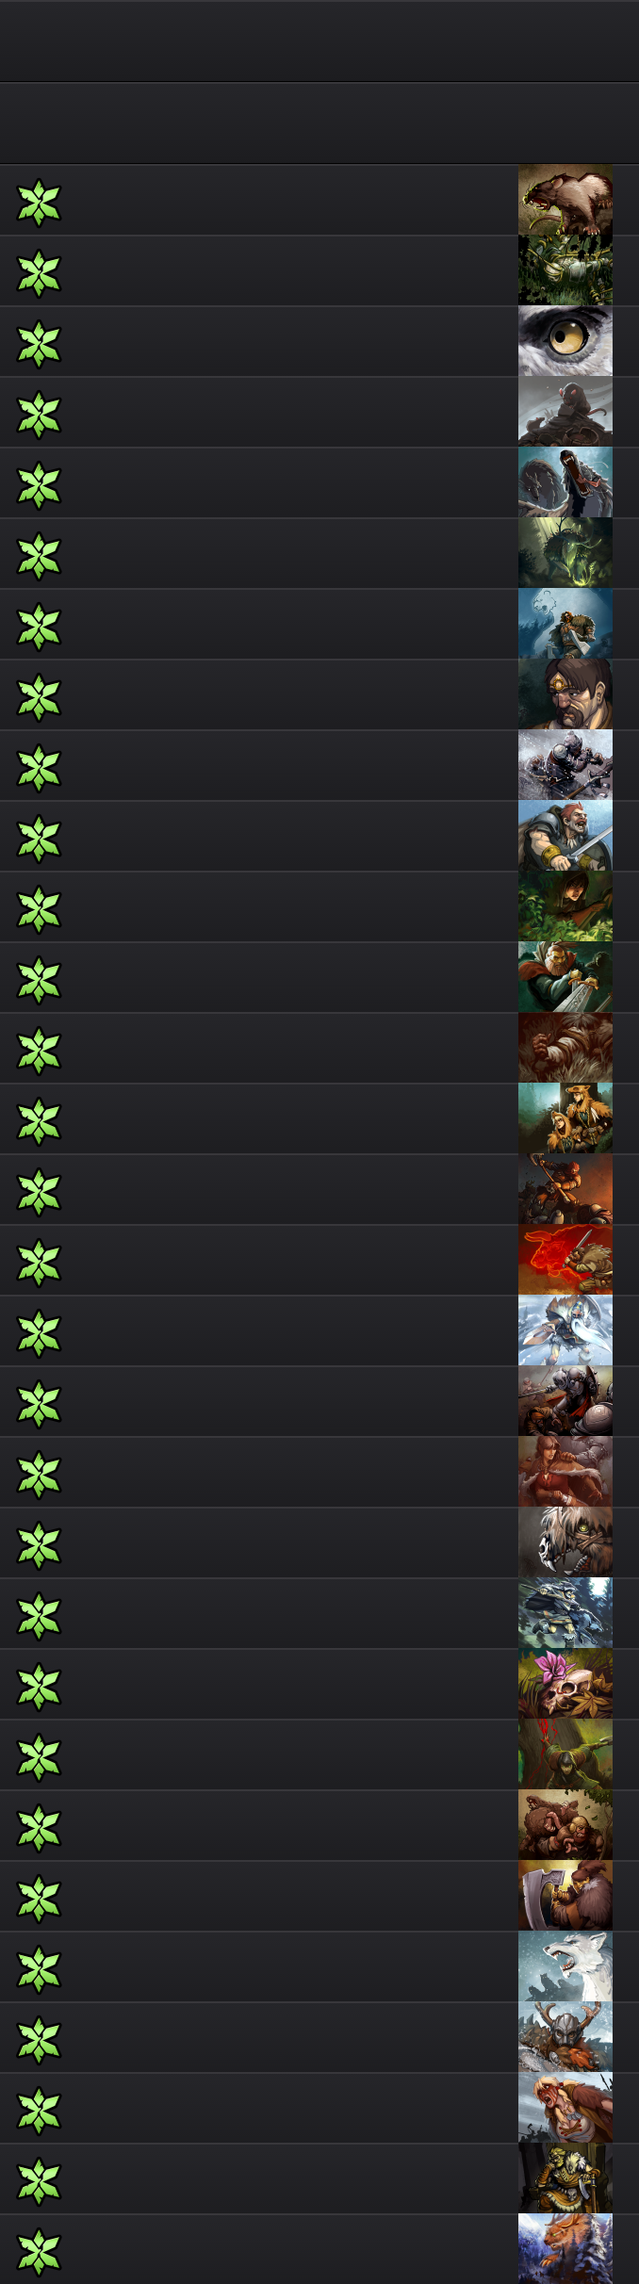The height and width of the screenshot is (2284, 639).
Task: Click the white snarling wolf thumbnail
Action: (565, 1966)
